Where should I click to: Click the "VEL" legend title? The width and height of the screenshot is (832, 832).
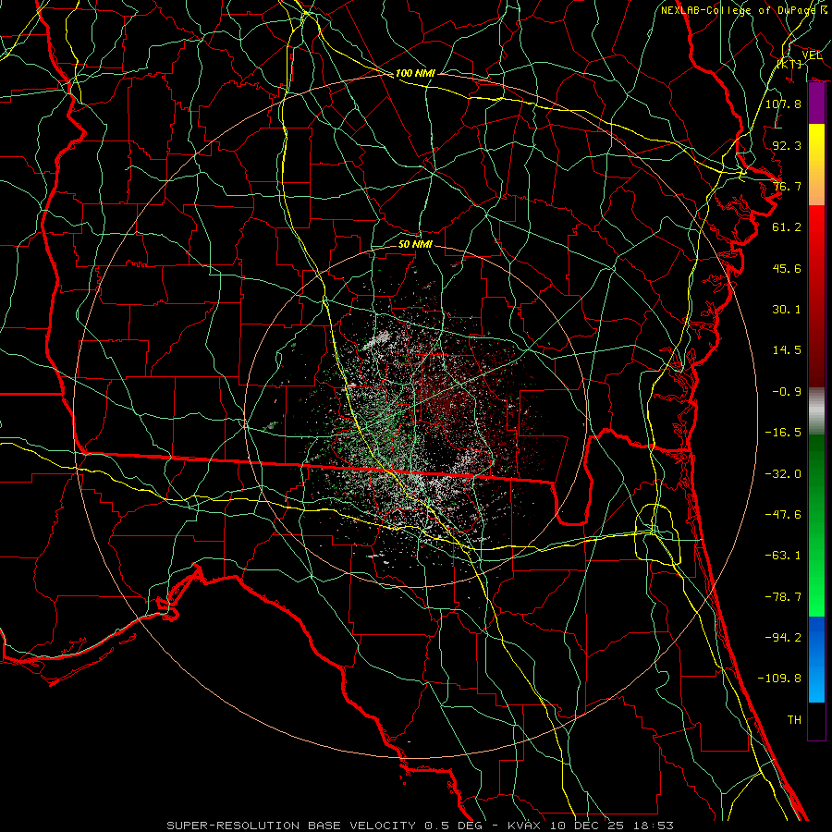pos(812,55)
